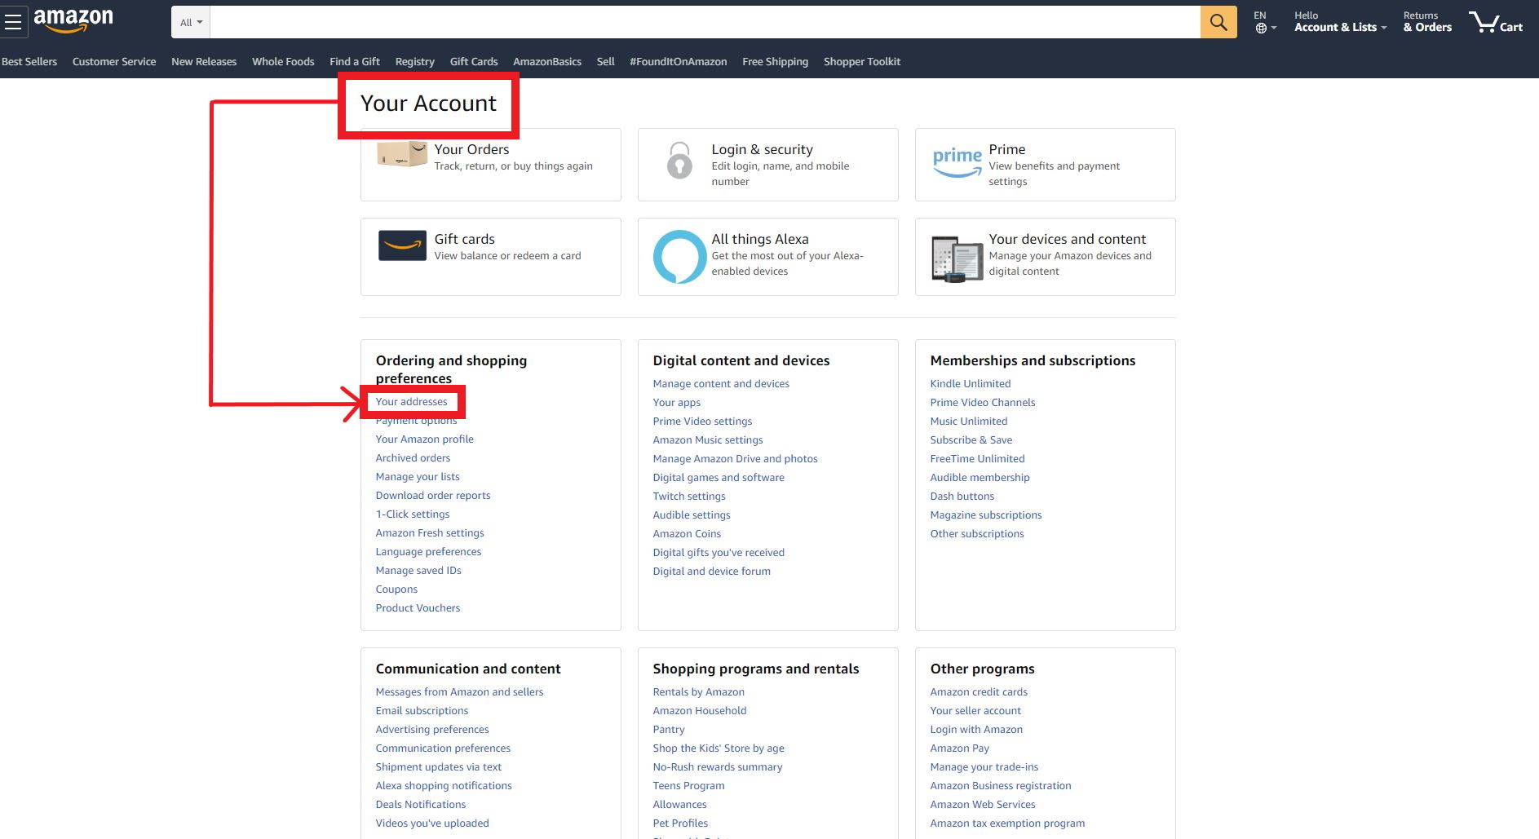Focus the Amazon search input field
Screen dimensions: 1539x839
click(x=705, y=22)
